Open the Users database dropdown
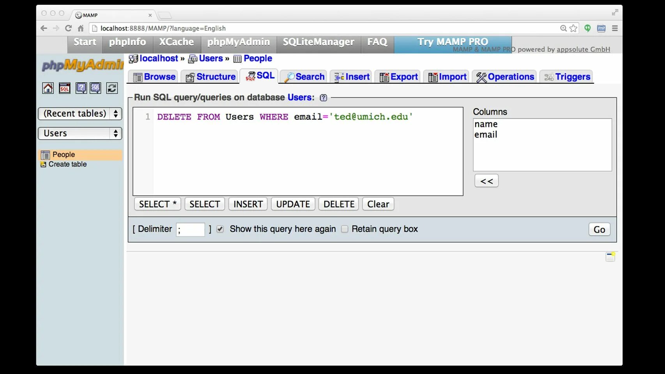Screen dimensions: 665x374 click(x=80, y=134)
